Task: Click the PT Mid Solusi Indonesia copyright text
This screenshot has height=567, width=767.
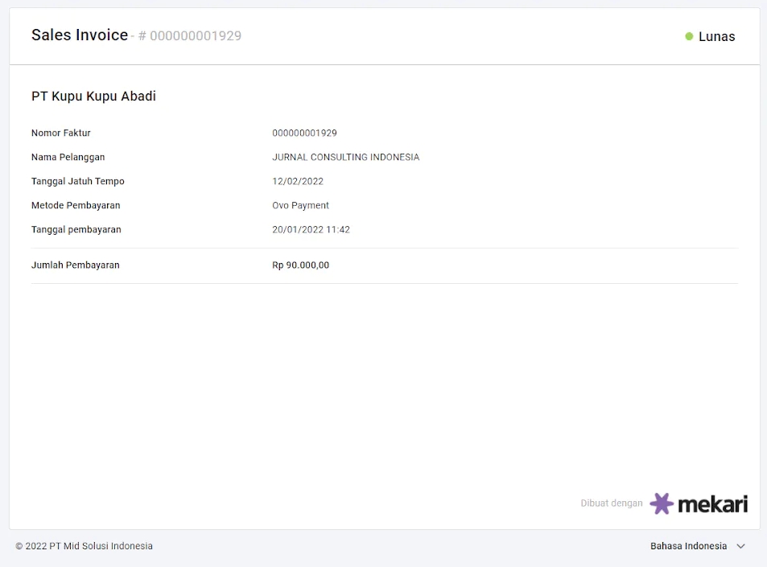Action: (x=84, y=546)
